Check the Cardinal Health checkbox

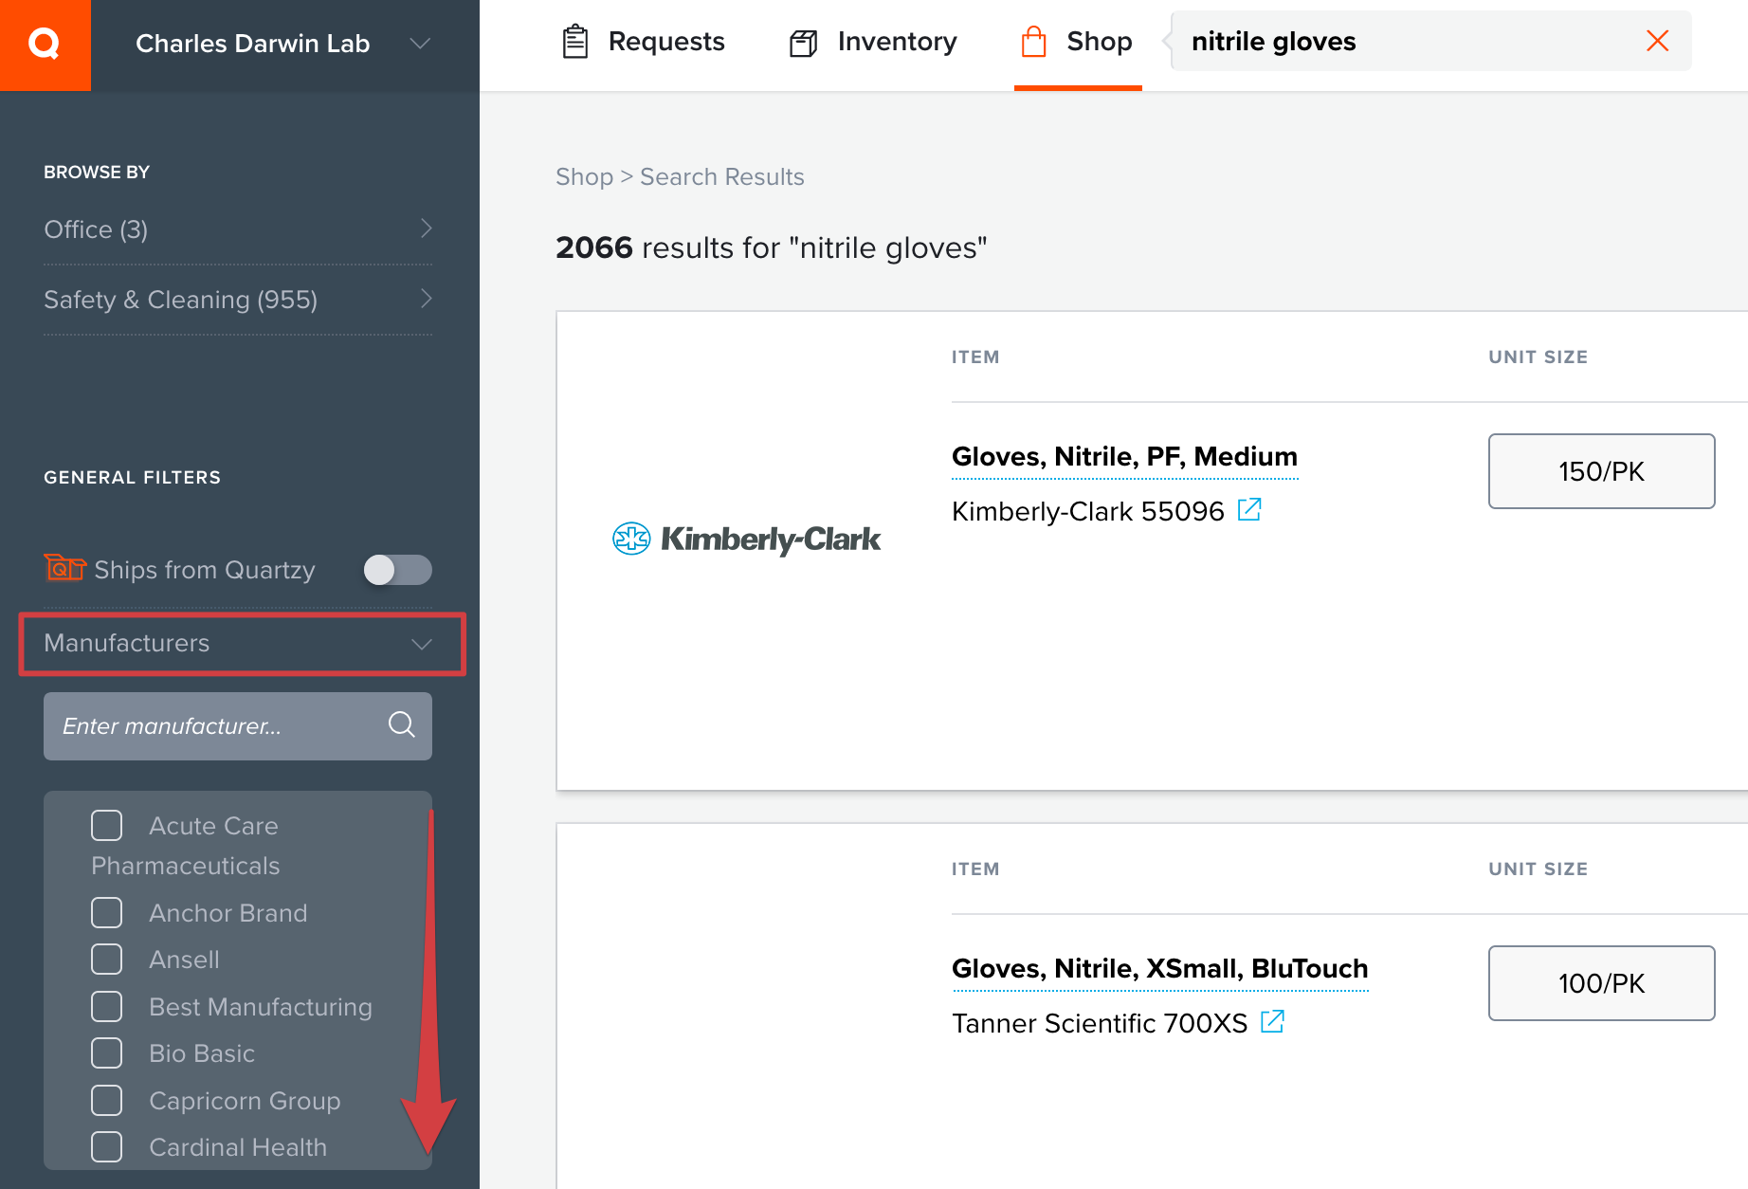(x=106, y=1147)
